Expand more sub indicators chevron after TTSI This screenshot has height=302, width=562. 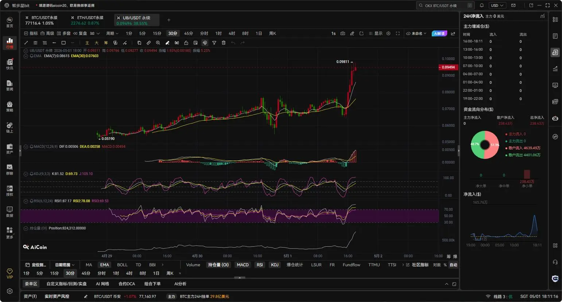click(x=403, y=265)
